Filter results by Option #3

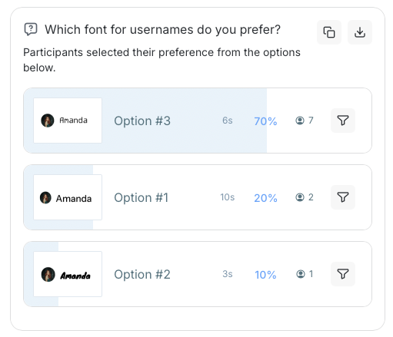[343, 121]
